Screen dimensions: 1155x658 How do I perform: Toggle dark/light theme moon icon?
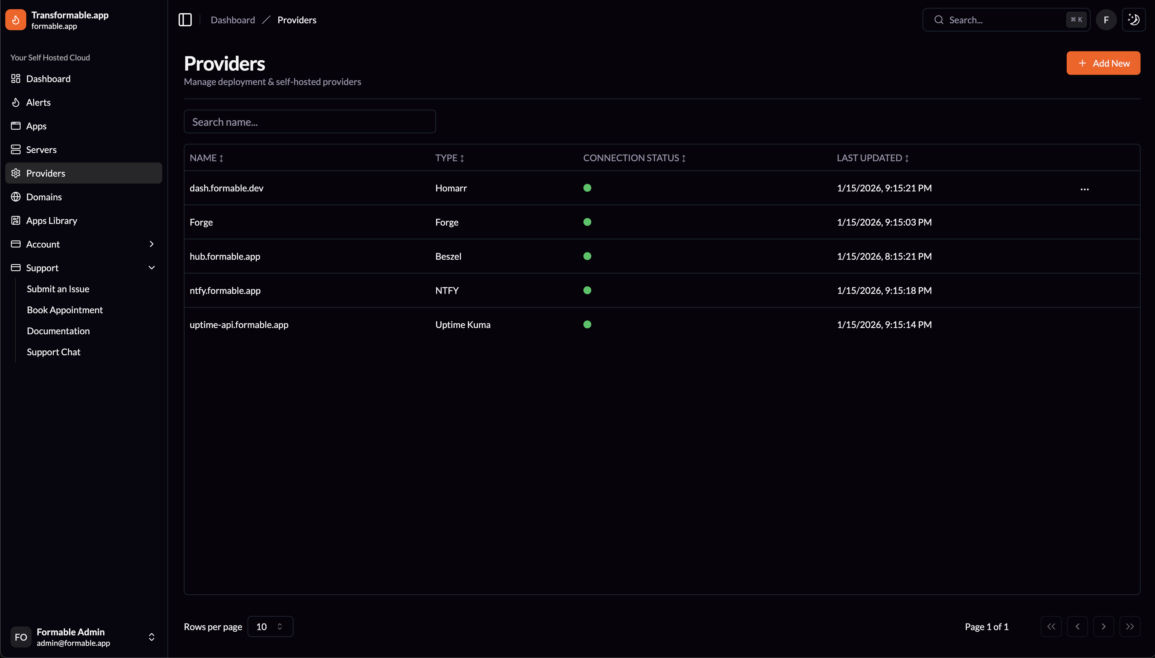(x=1133, y=20)
